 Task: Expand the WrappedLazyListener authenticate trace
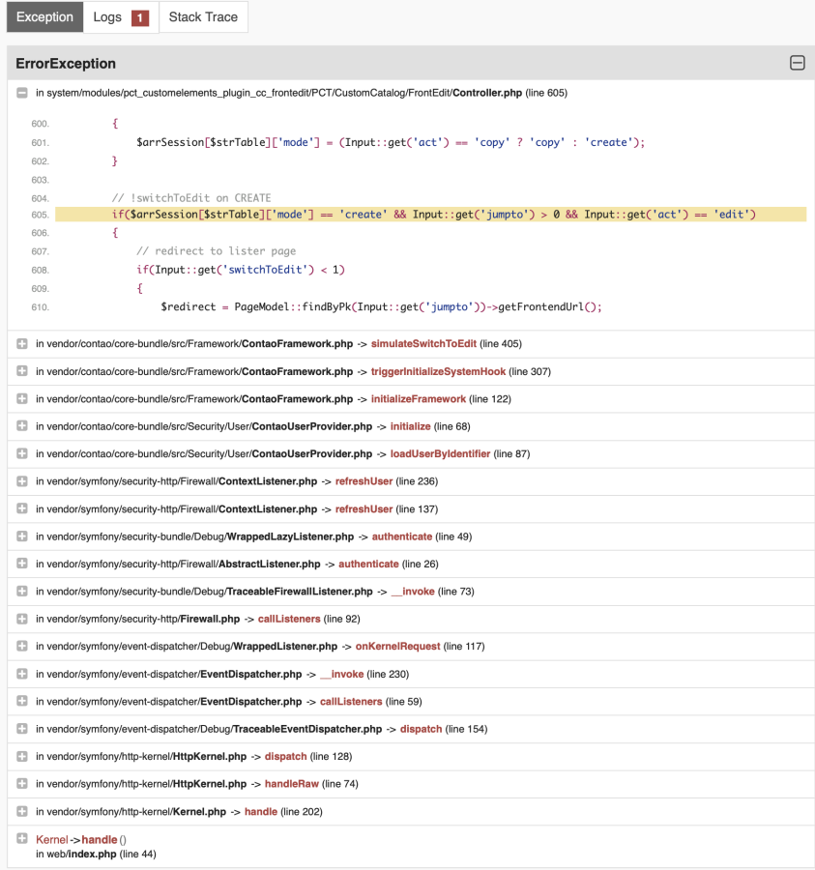click(22, 536)
